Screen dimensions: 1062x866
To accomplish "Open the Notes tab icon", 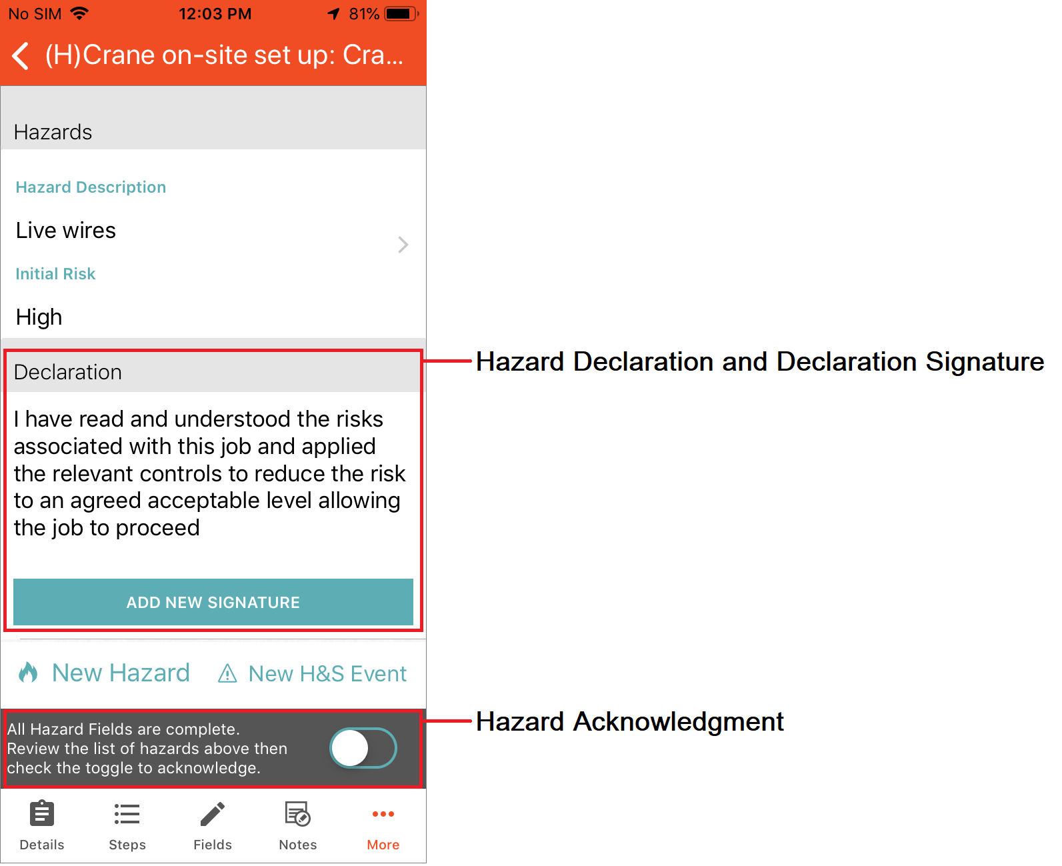I will 298,814.
